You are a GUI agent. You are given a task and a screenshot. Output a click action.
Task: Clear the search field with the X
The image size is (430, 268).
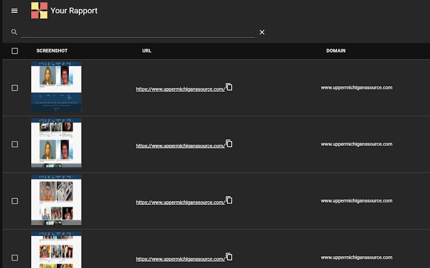(x=262, y=32)
